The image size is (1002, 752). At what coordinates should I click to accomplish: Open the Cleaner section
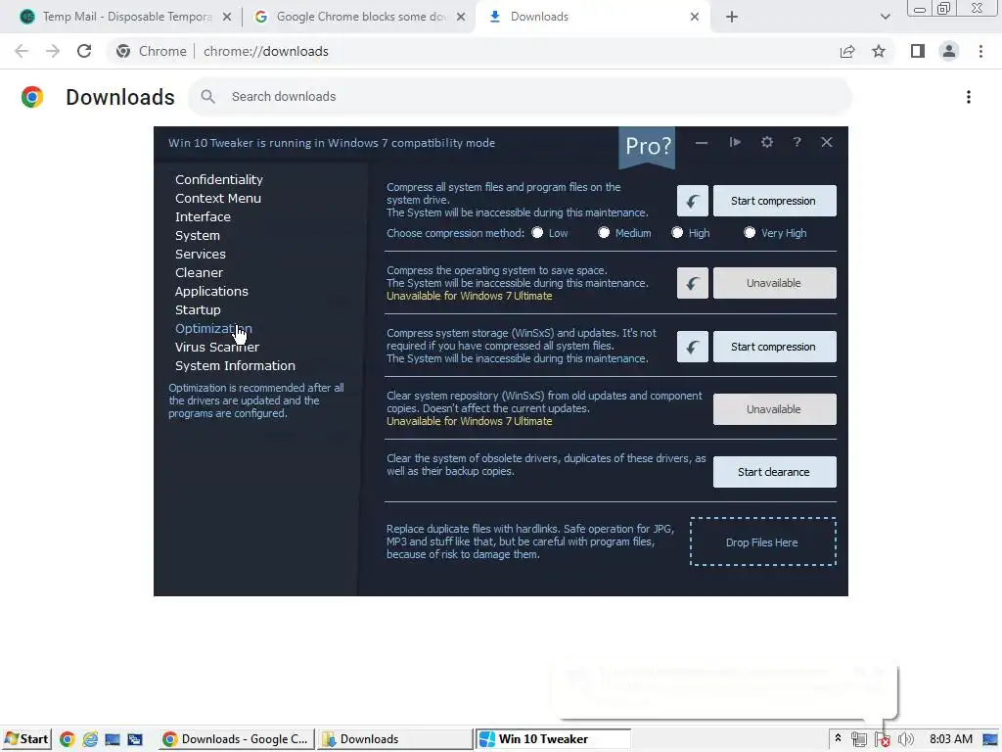pyautogui.click(x=199, y=272)
